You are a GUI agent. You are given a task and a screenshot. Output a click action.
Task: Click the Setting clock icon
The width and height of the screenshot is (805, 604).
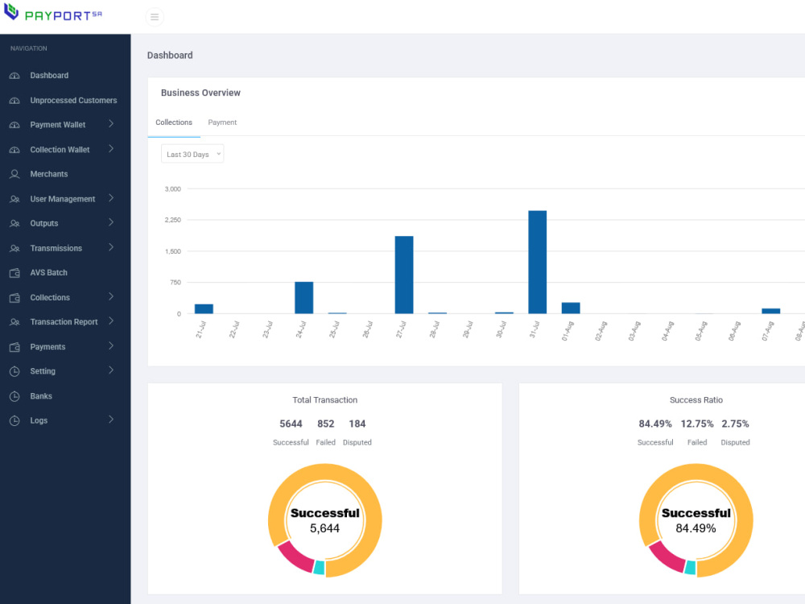tap(14, 371)
